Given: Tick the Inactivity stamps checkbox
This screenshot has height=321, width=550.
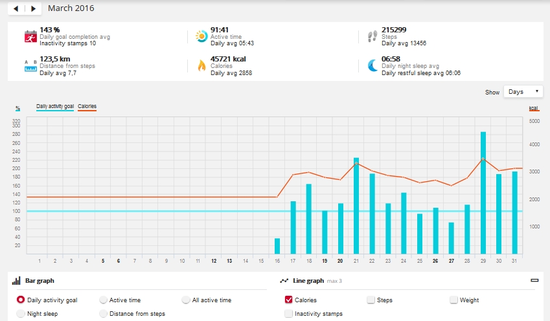Looking at the screenshot, I should tap(288, 314).
